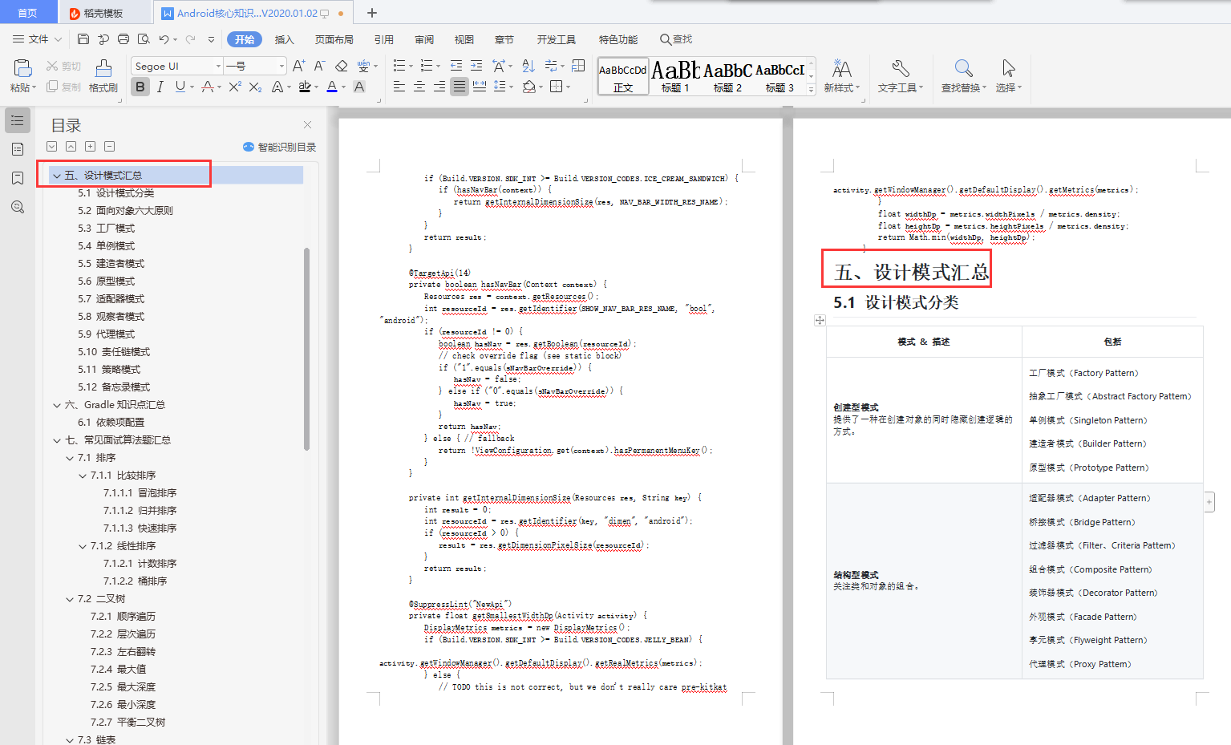Decrease font size with the A- icon
1231x745 pixels.
[x=319, y=66]
